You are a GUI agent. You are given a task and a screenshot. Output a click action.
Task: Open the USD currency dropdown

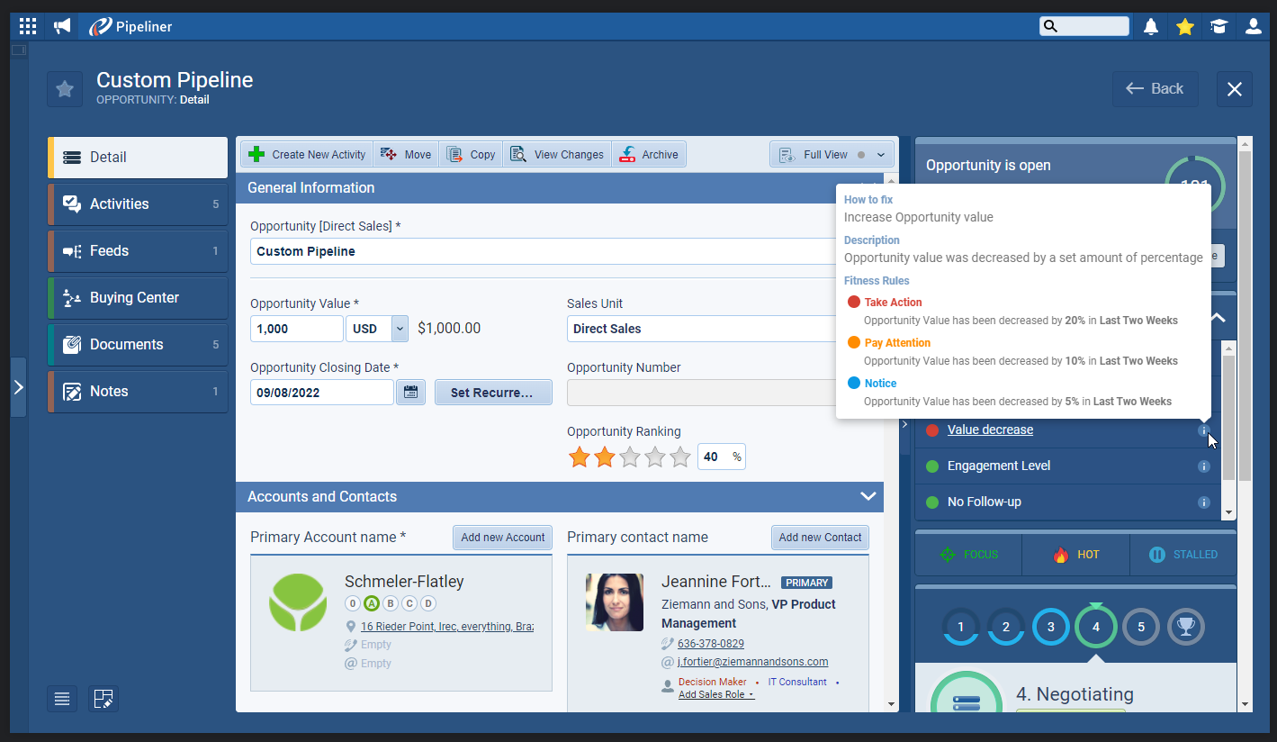[400, 329]
